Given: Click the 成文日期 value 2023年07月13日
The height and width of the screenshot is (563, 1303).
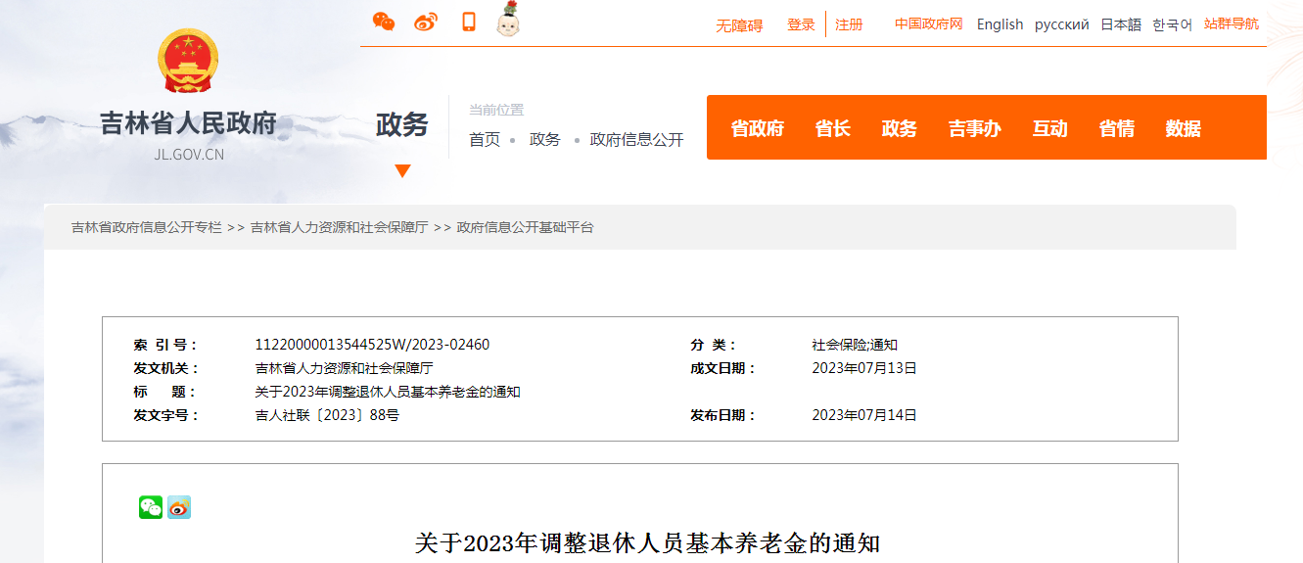Looking at the screenshot, I should tap(864, 368).
